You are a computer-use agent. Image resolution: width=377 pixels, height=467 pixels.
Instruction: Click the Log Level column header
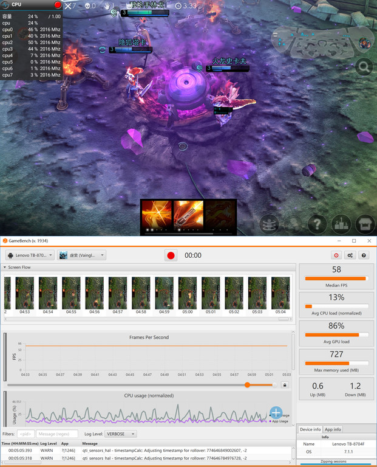tap(49, 443)
